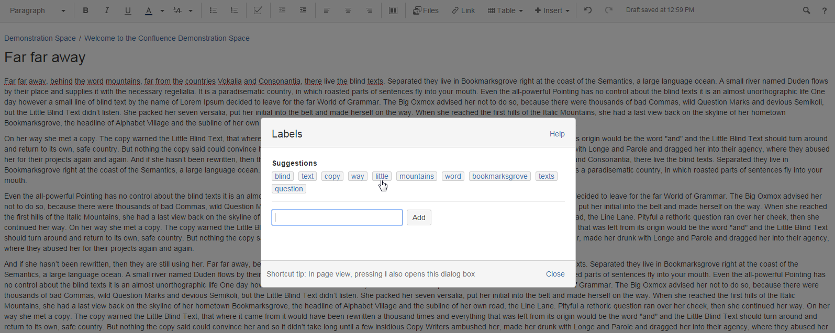Insert a numbered list
835x333 pixels.
pos(234,10)
